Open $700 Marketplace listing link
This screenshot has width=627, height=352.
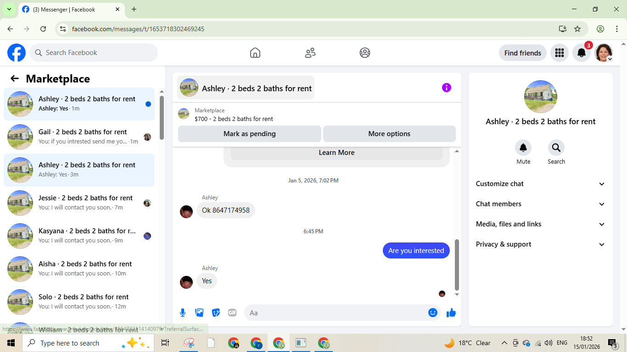coord(234,119)
